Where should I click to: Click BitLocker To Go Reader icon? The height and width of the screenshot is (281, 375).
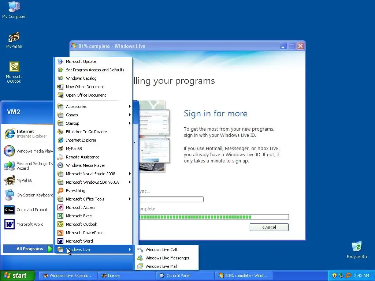click(60, 132)
